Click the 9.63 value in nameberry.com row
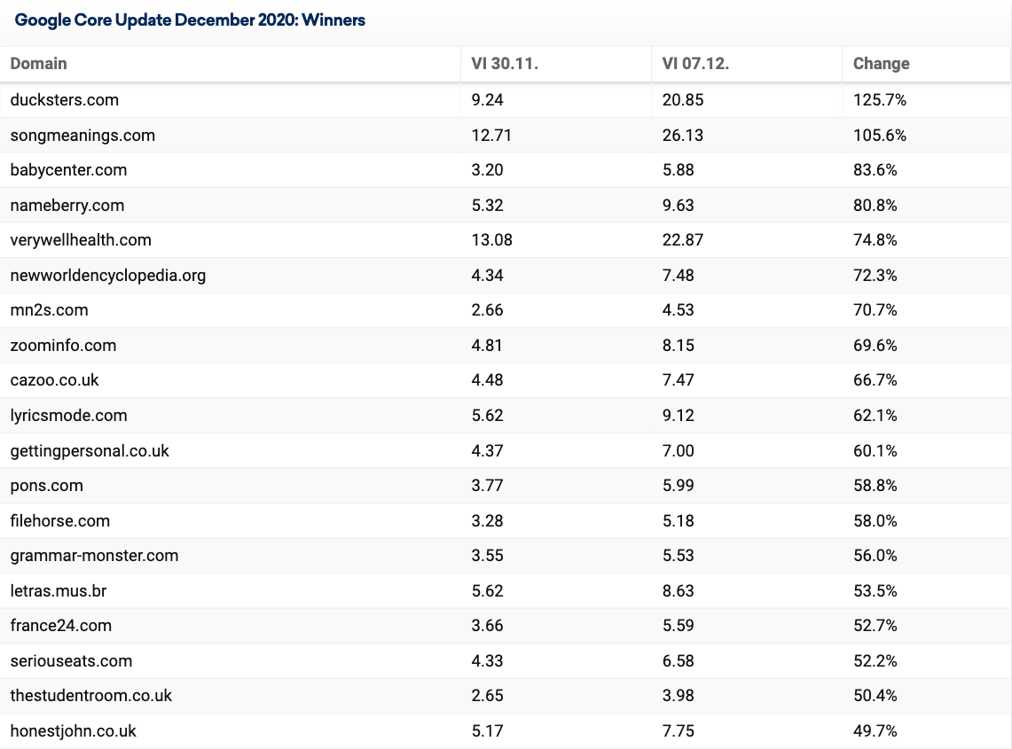The image size is (1012, 749). click(679, 205)
